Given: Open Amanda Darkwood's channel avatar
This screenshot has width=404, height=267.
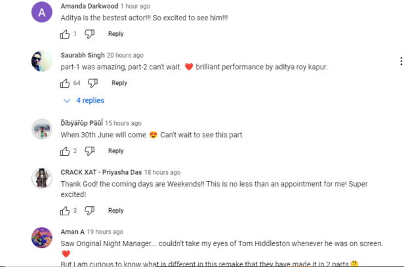Looking at the screenshot, I should tap(42, 12).
